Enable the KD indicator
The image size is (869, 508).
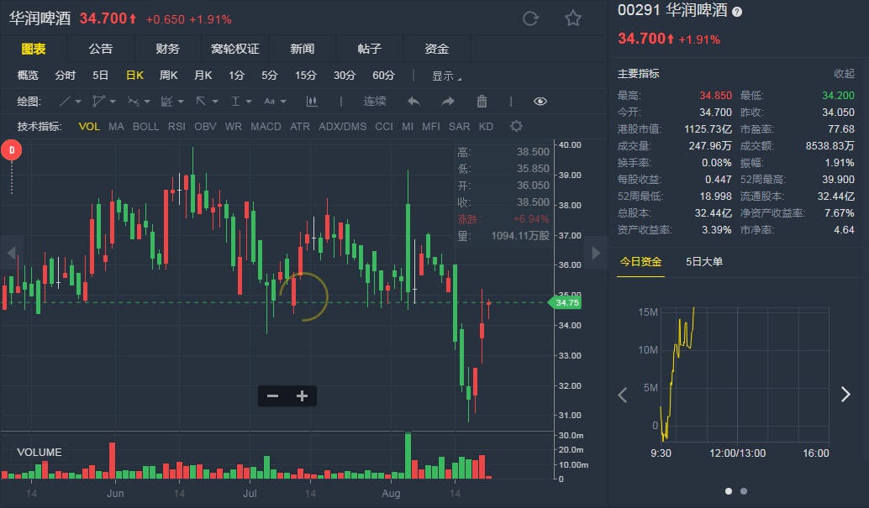point(486,126)
